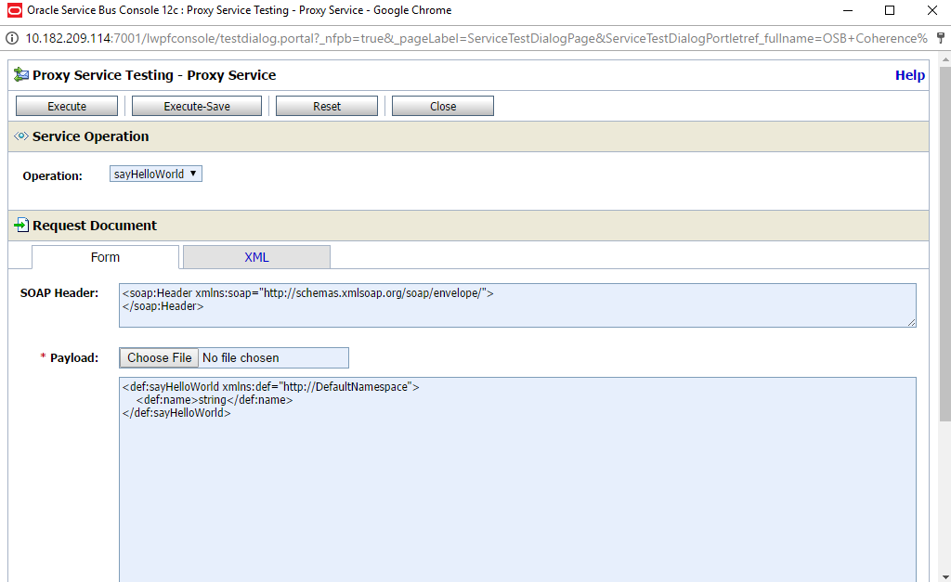Viewport: 951px width, 582px height.
Task: Click the Oracle icon in title bar
Action: click(x=14, y=10)
